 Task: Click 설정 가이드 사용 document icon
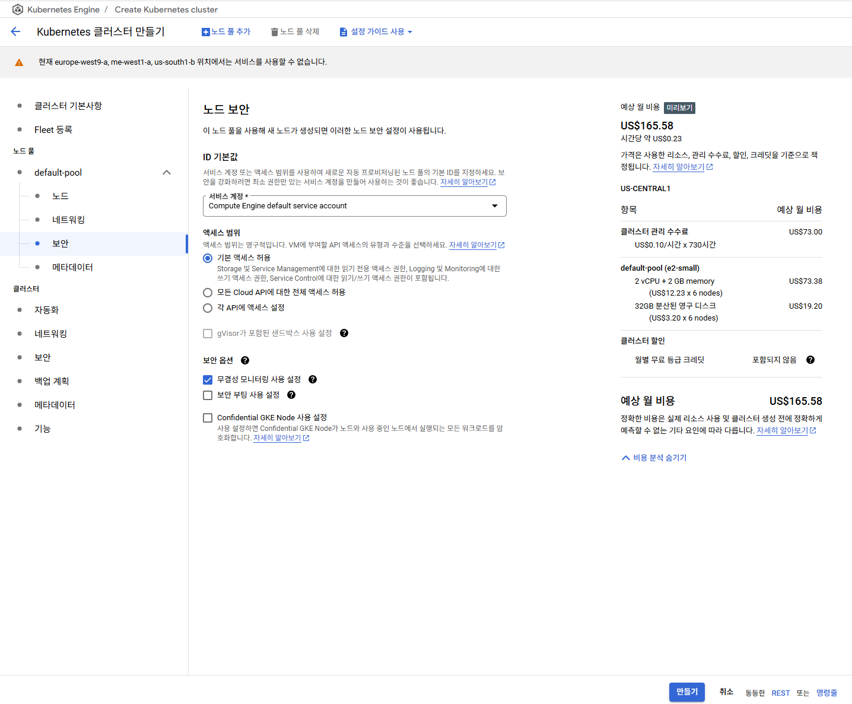(x=344, y=32)
